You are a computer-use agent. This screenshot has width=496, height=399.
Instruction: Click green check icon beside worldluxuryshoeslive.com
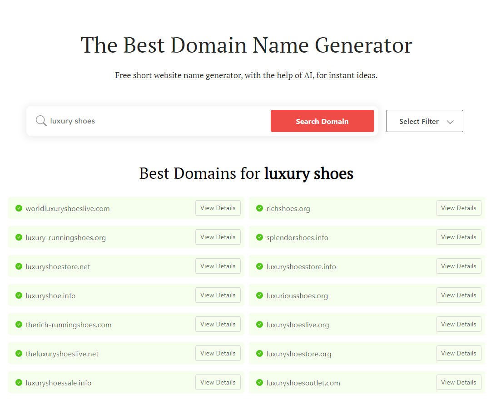click(x=19, y=208)
